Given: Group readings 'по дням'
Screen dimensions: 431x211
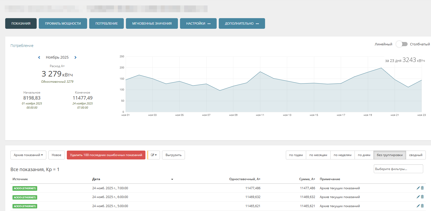Looking at the screenshot, I should [364, 155].
